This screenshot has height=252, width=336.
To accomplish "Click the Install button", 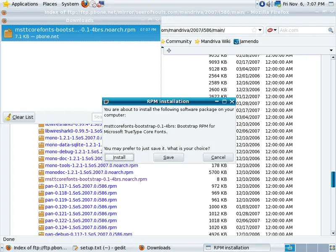I will 119,157.
